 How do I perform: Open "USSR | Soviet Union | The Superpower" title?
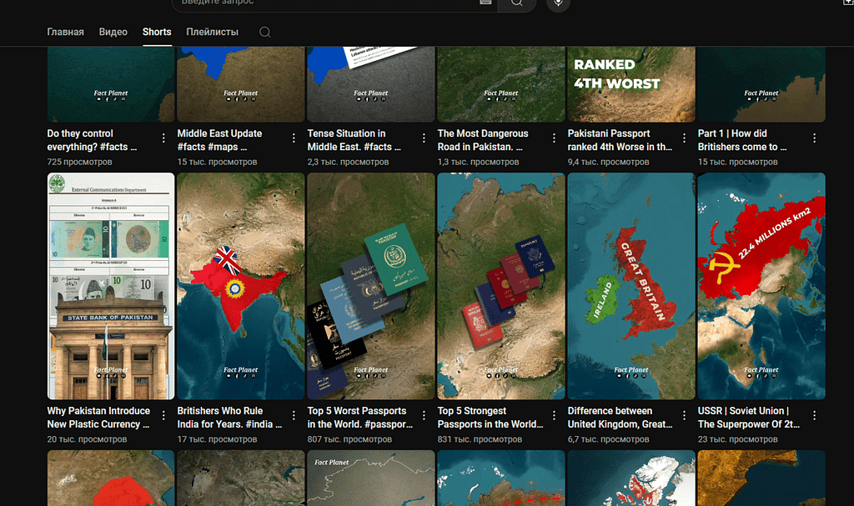pos(748,417)
